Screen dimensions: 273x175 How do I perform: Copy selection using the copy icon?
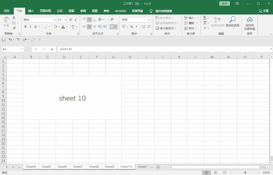[14, 23]
